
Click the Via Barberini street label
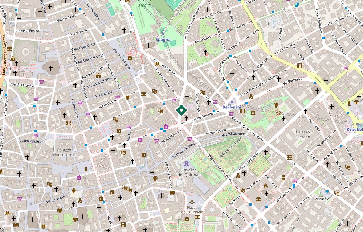point(292,81)
